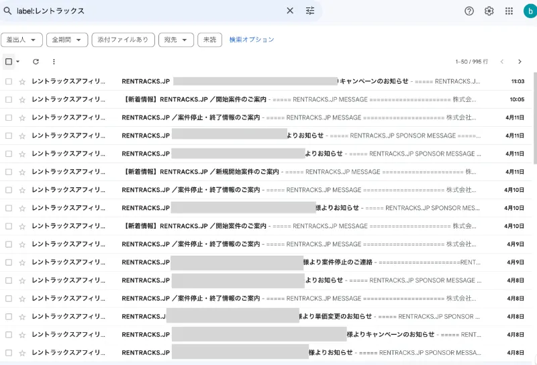Open the account avatar "b"
The image size is (537, 365).
pyautogui.click(x=530, y=11)
